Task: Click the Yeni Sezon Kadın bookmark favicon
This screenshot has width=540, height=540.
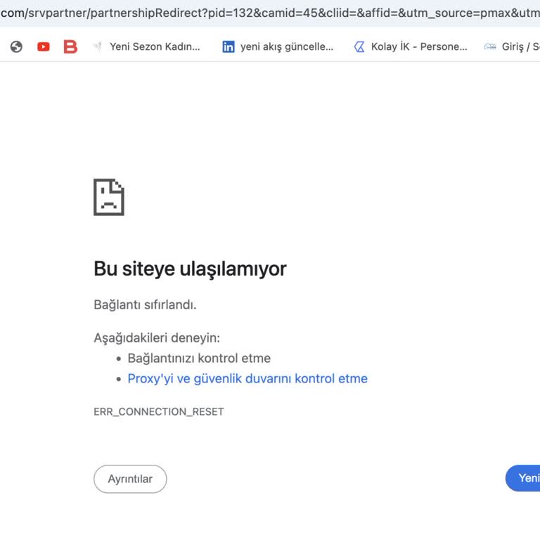Action: point(98,46)
